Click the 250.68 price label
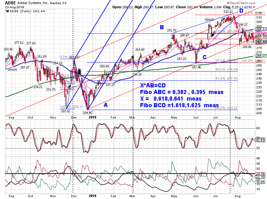Image resolution: width=267 pixels, height=199 pixels. (x=104, y=66)
